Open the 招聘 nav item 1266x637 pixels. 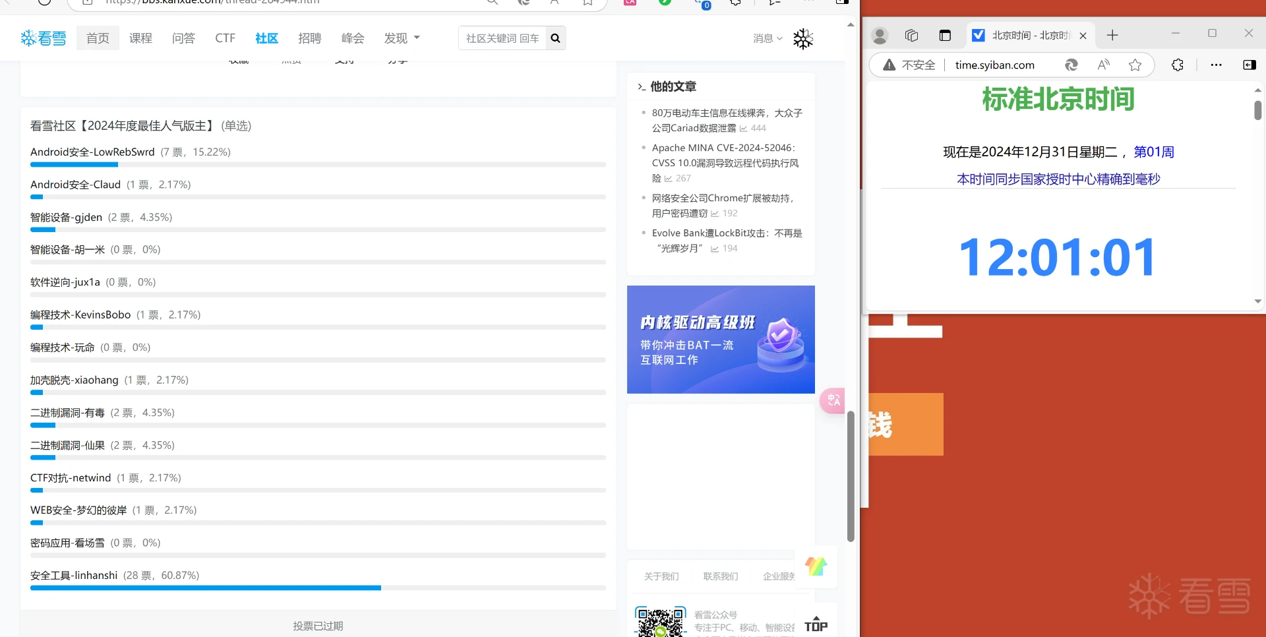[x=309, y=38]
